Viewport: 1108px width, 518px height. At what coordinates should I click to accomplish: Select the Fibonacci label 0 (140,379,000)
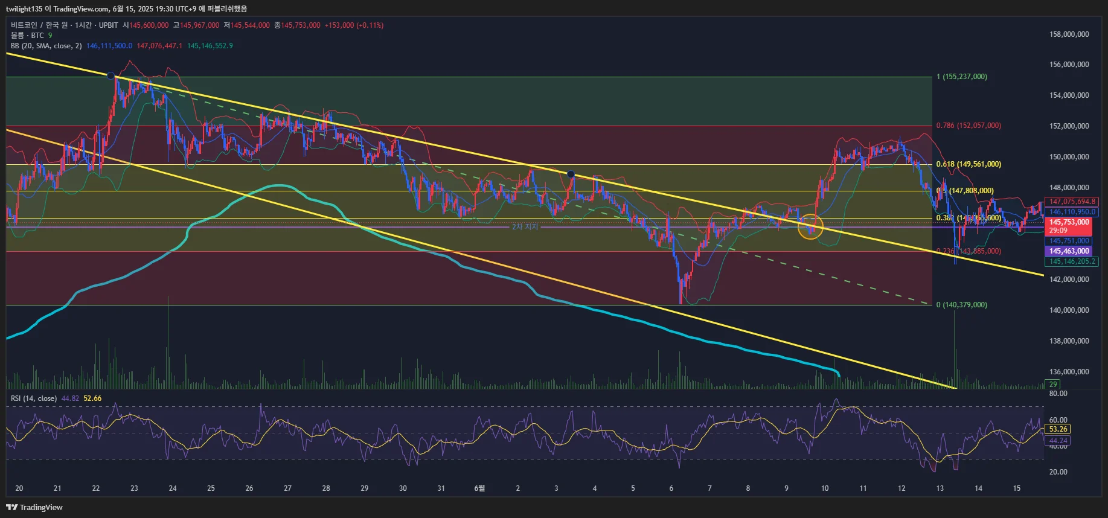[x=962, y=305]
